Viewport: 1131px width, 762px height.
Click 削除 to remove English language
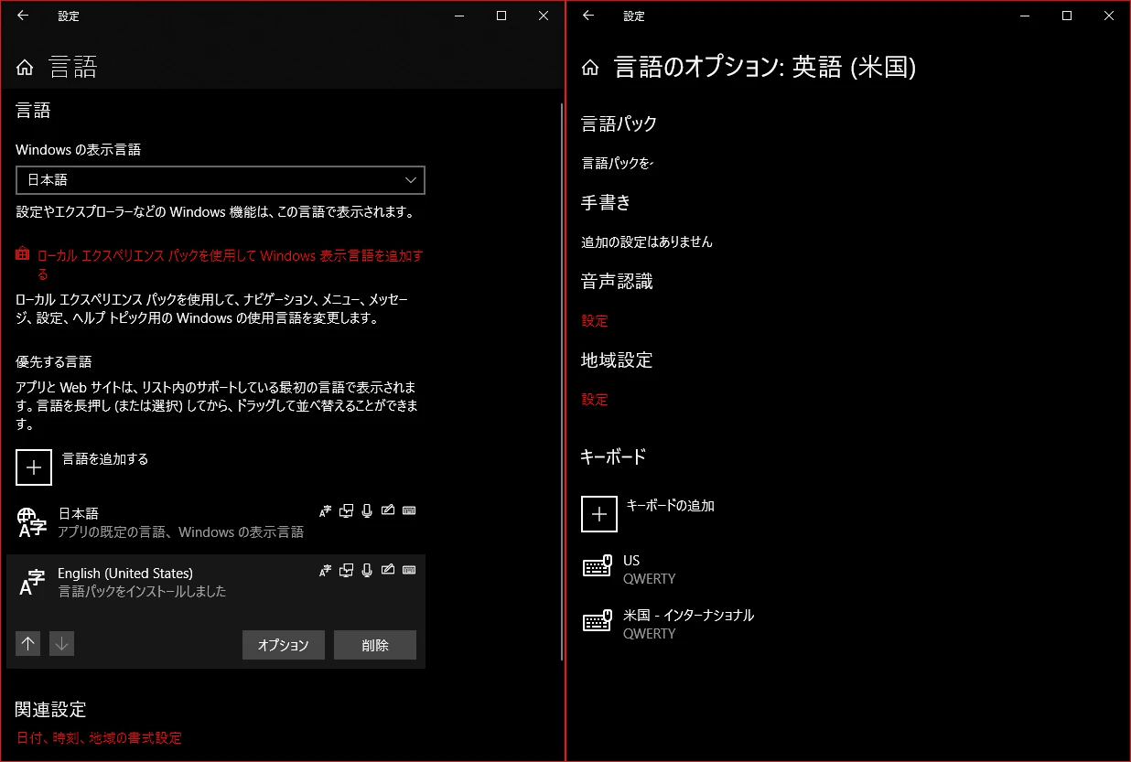[375, 645]
